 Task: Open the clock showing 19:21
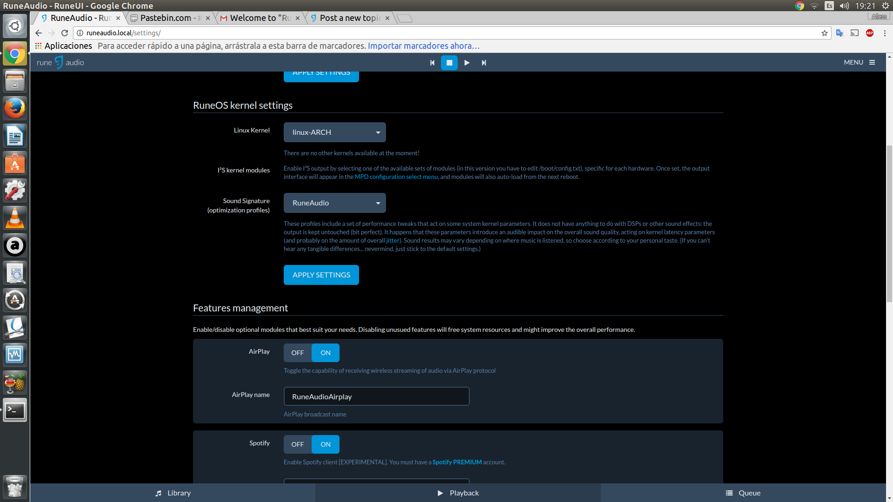(865, 6)
